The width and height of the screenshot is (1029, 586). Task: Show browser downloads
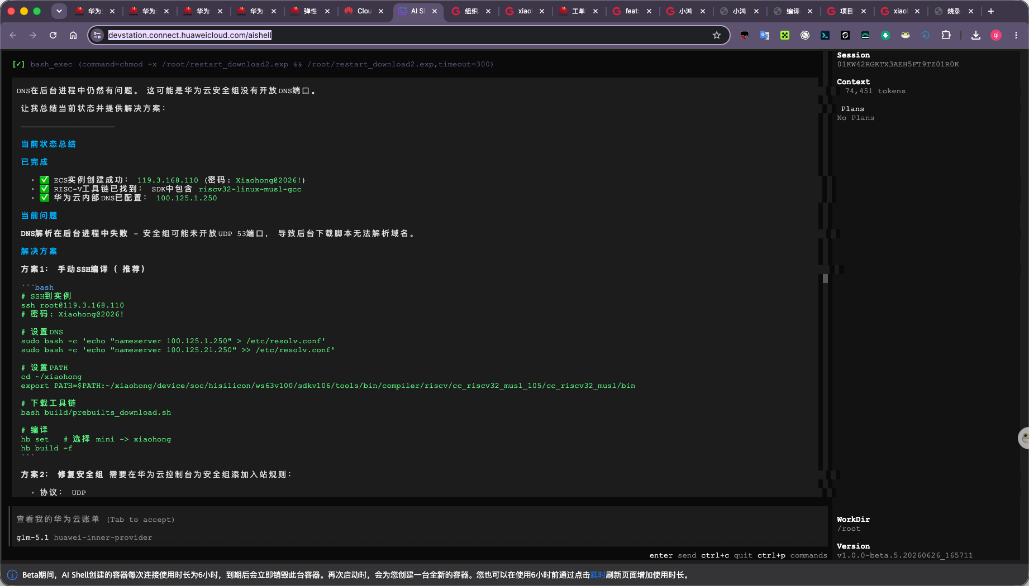pos(976,35)
